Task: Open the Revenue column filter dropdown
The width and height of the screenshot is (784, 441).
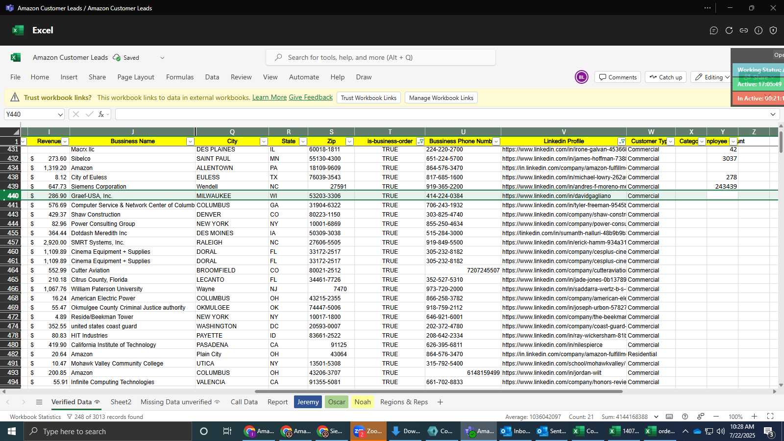Action: click(65, 142)
